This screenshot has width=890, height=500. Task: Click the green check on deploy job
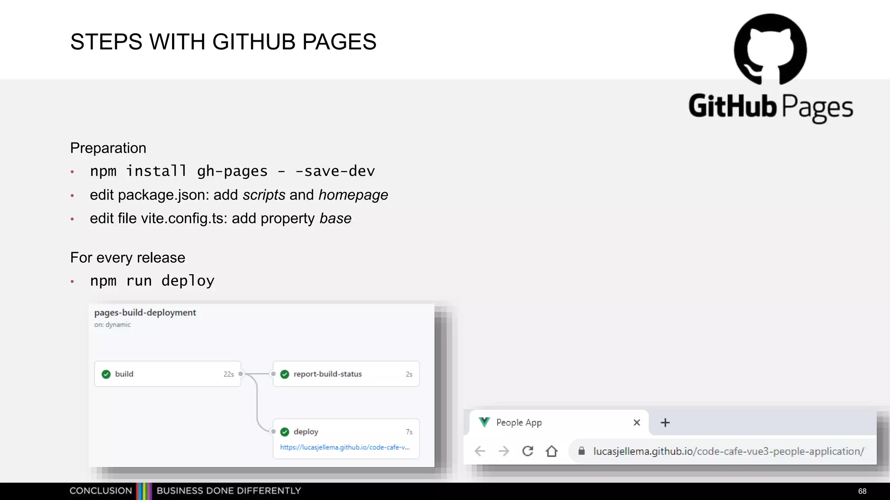coord(285,432)
